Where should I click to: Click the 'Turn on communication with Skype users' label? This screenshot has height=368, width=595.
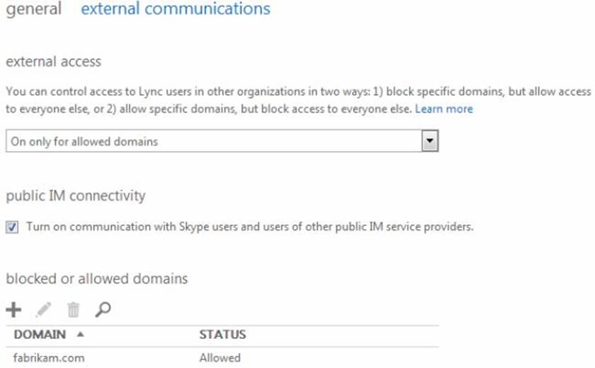[x=249, y=228]
